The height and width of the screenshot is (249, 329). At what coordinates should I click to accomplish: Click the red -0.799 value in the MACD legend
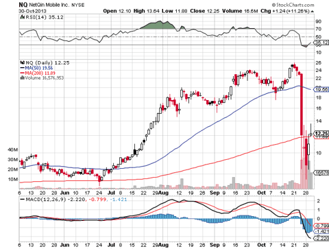(x=97, y=200)
